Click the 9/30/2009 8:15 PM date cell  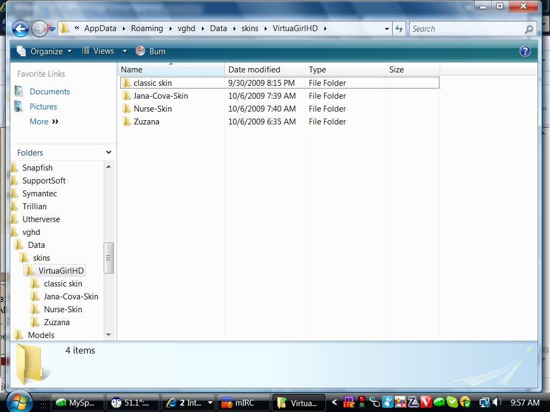[262, 83]
